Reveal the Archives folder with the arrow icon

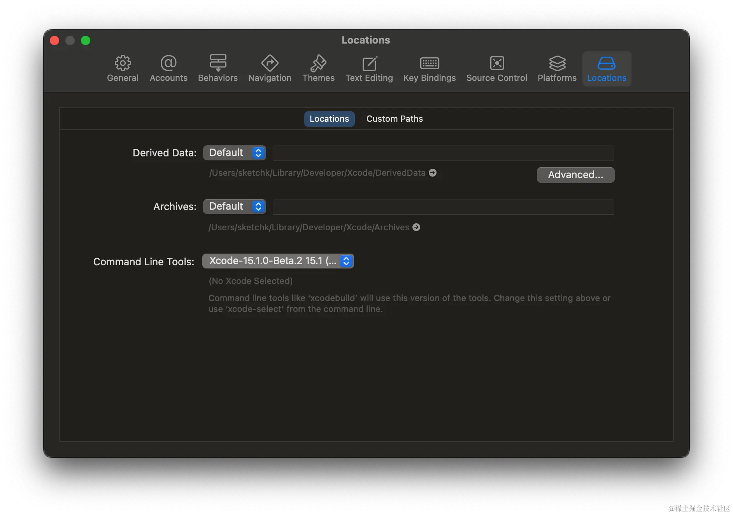coord(416,227)
